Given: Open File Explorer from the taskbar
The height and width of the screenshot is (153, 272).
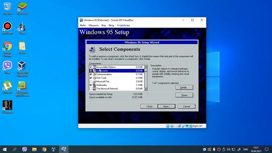Looking at the screenshot, I should coord(34,149).
